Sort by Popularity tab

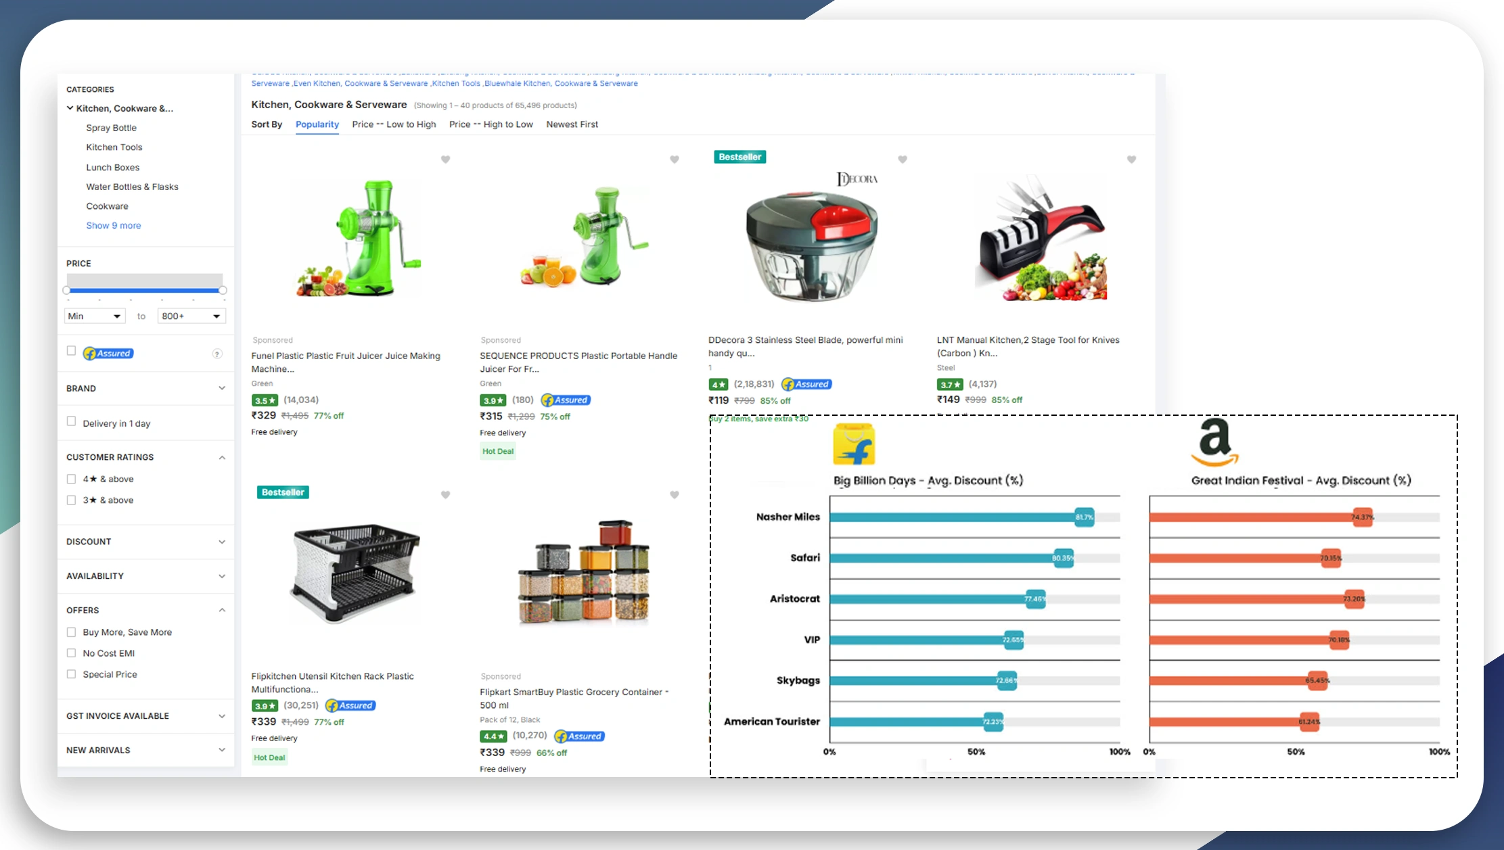click(317, 124)
